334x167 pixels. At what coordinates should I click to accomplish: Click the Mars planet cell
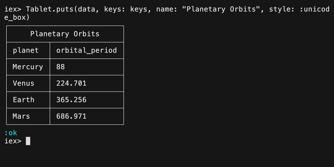(x=21, y=116)
